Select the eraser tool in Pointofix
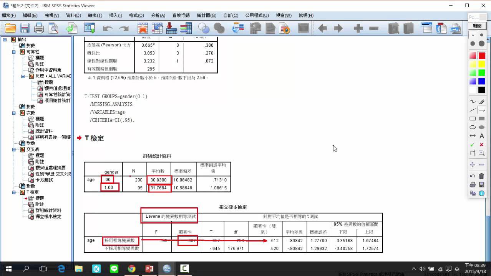 pos(482,102)
